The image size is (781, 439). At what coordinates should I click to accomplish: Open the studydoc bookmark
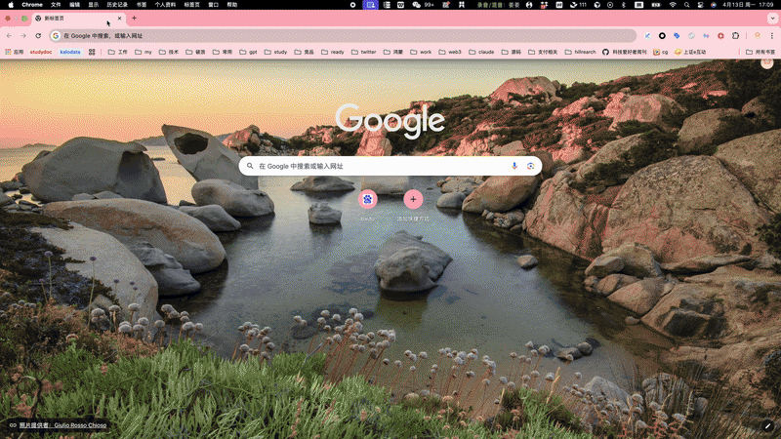[x=41, y=52]
